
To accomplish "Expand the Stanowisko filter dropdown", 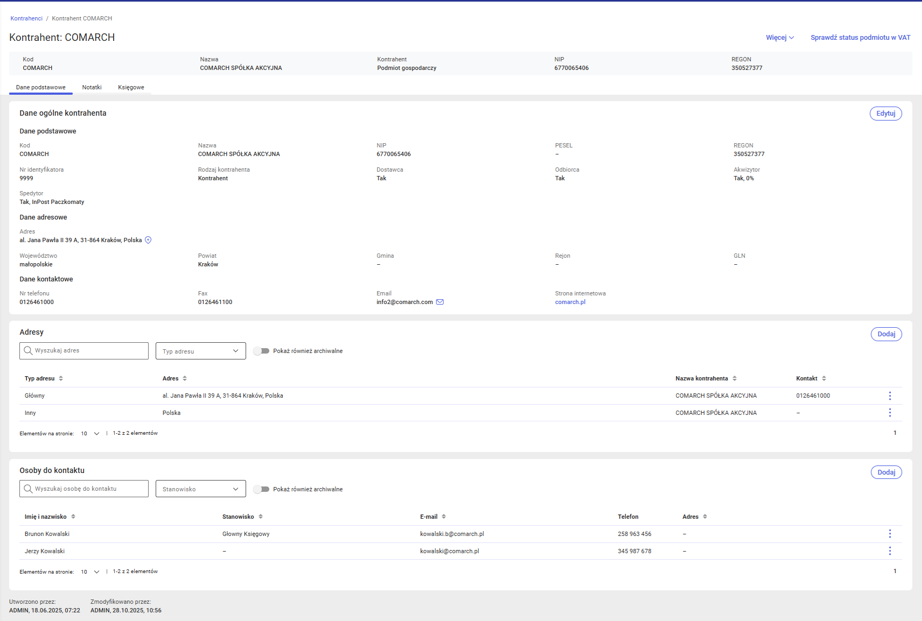I will point(200,489).
